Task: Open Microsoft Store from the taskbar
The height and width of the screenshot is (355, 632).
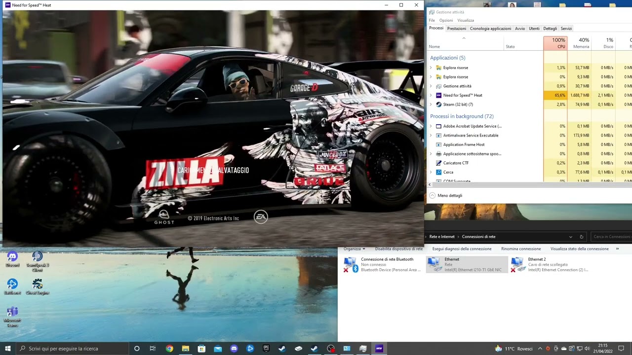Action: point(201,349)
